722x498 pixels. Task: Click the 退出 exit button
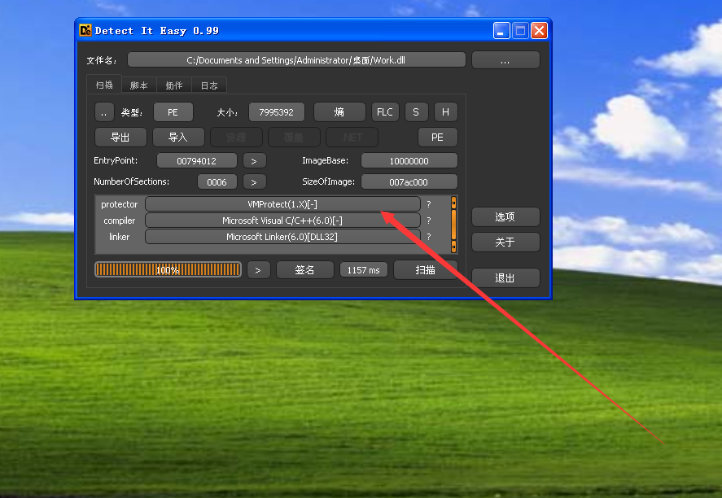pyautogui.click(x=505, y=278)
